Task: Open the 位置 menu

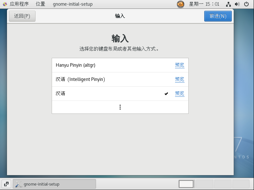Action: click(40, 4)
